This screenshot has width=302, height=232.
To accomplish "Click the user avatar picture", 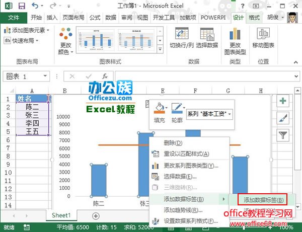I will (x=292, y=18).
